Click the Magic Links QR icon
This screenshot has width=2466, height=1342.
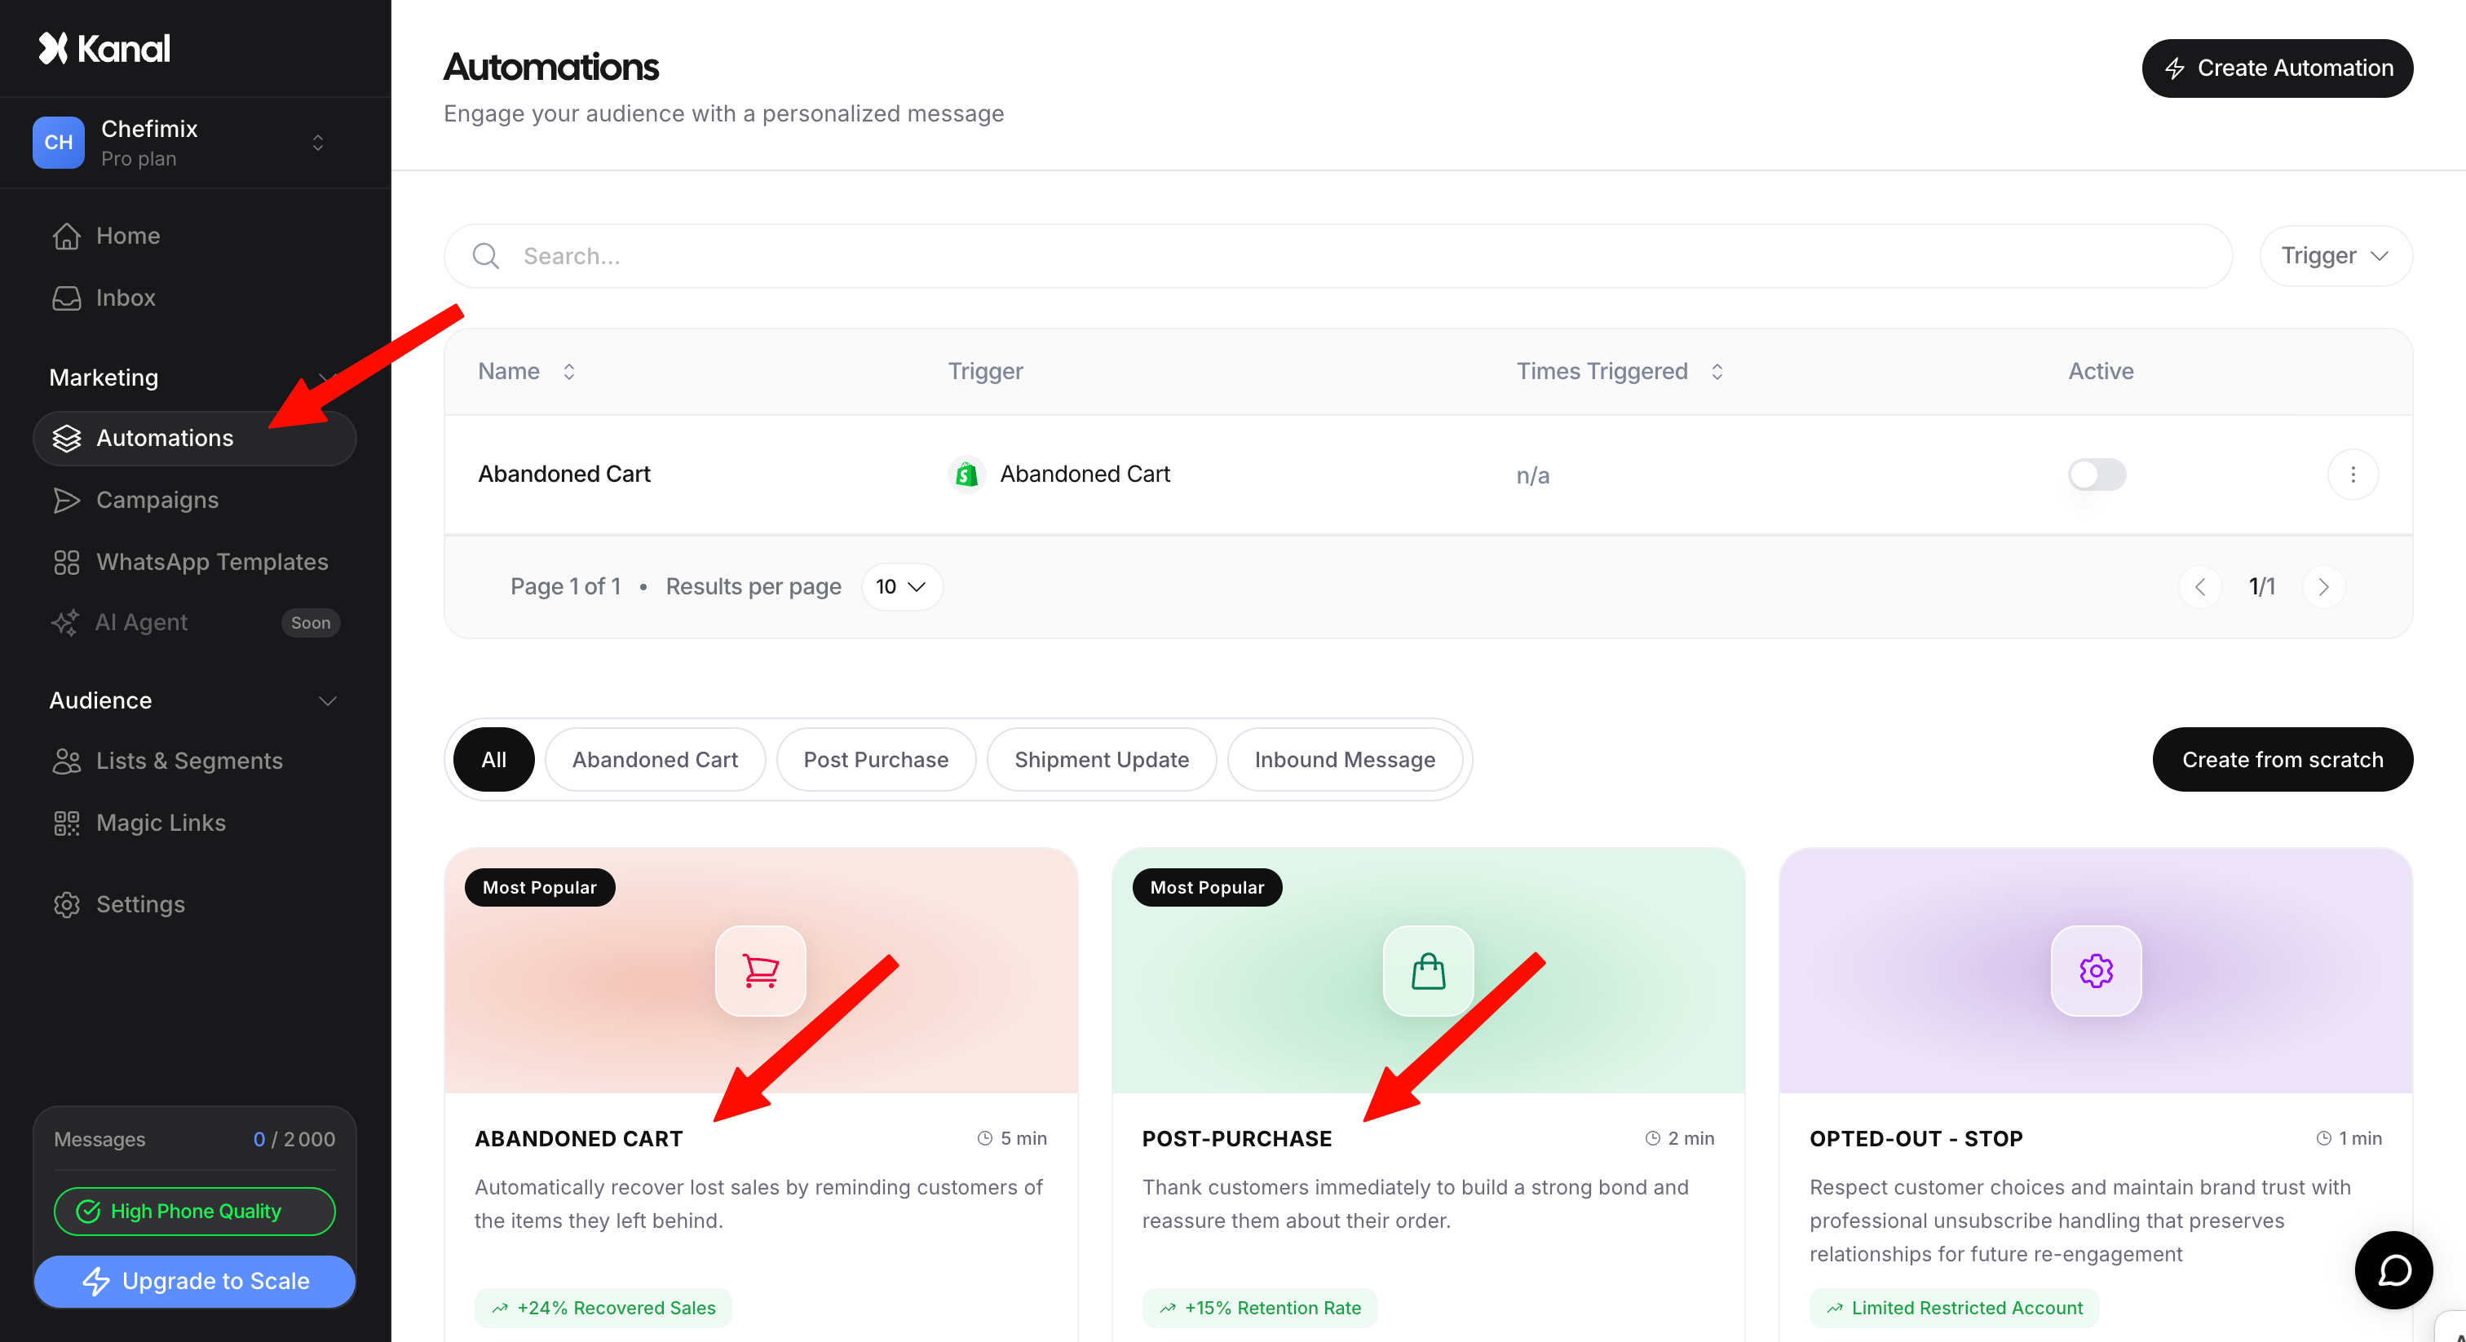(x=66, y=823)
